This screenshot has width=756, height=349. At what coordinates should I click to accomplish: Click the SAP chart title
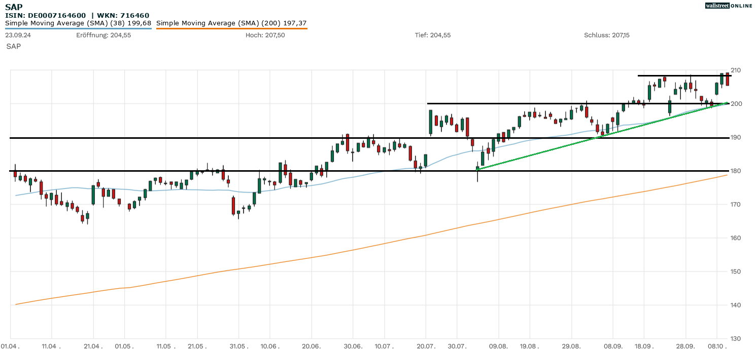[13, 7]
